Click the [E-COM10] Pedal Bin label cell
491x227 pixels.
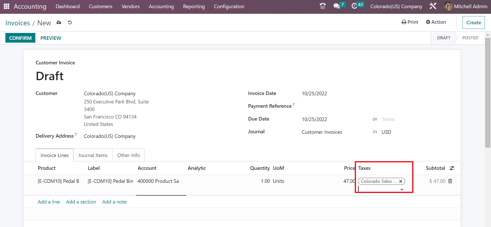point(110,181)
